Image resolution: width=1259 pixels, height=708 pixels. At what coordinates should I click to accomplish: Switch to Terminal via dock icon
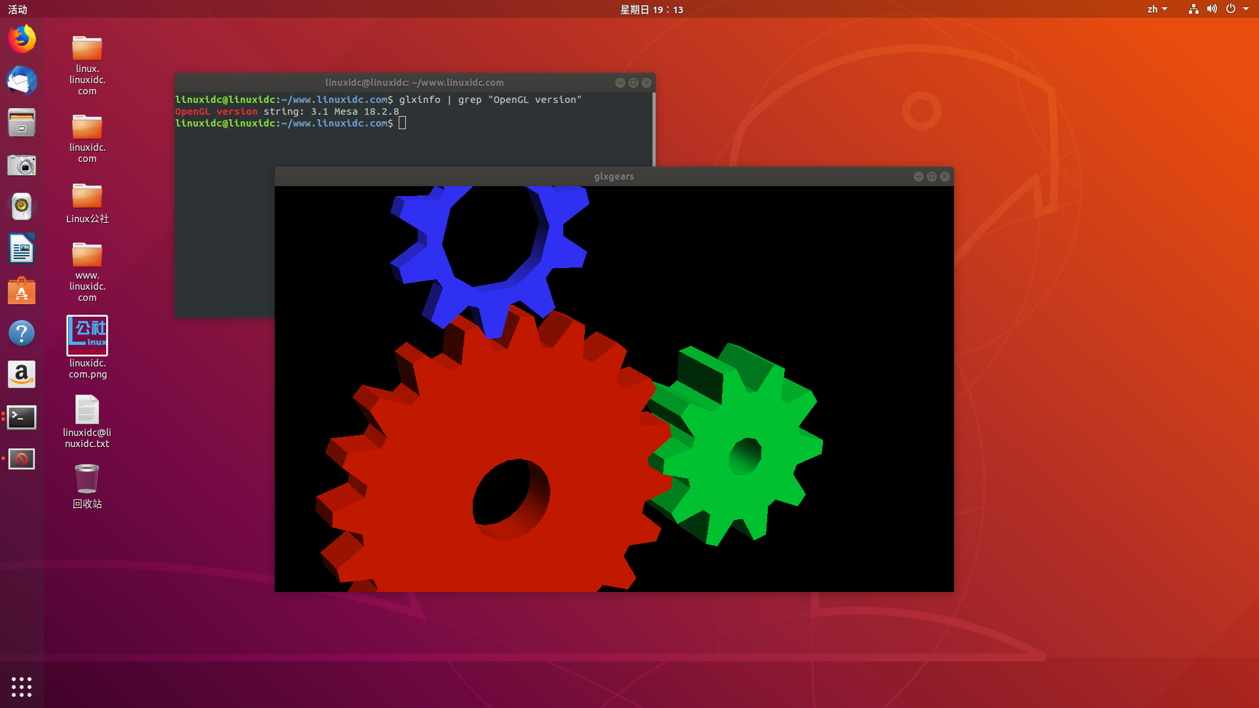click(x=22, y=417)
